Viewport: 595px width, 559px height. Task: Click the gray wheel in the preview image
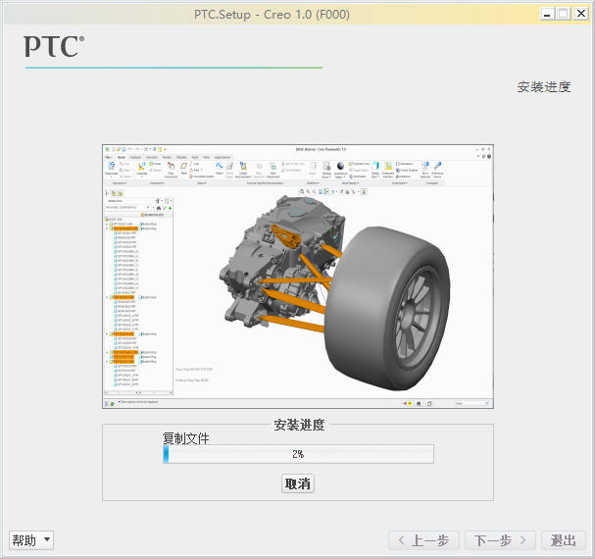coord(387,308)
